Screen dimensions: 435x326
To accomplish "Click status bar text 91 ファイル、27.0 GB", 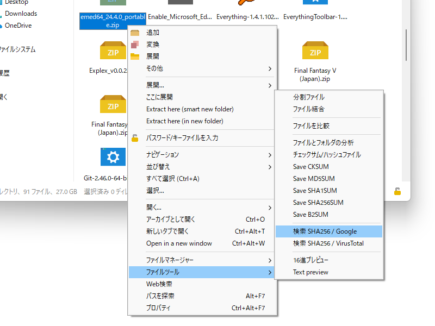I will click(50, 192).
